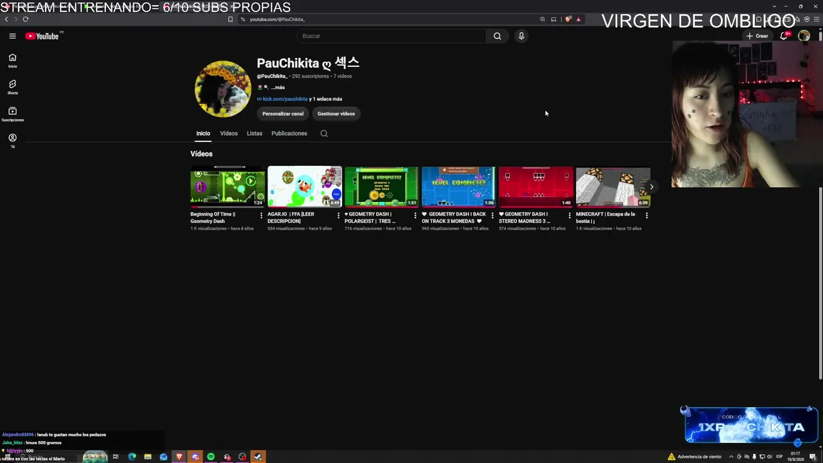Switch to the Listas channel tab
The width and height of the screenshot is (823, 463).
click(x=255, y=134)
